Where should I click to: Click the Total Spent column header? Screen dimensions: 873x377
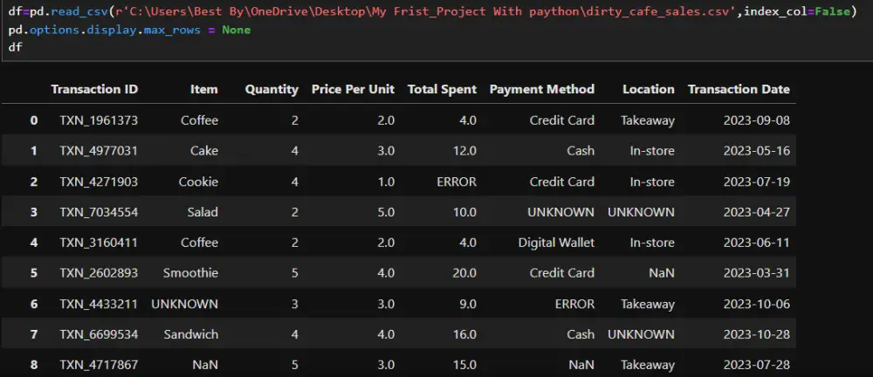pyautogui.click(x=442, y=90)
